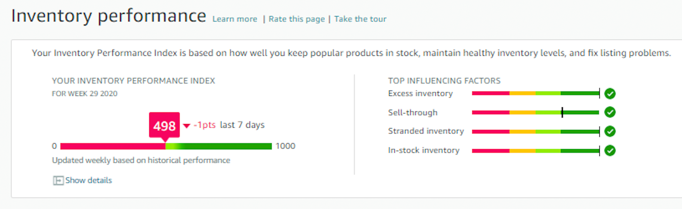The image size is (682, 209).
Task: Start the Take the tour link
Action: point(360,19)
